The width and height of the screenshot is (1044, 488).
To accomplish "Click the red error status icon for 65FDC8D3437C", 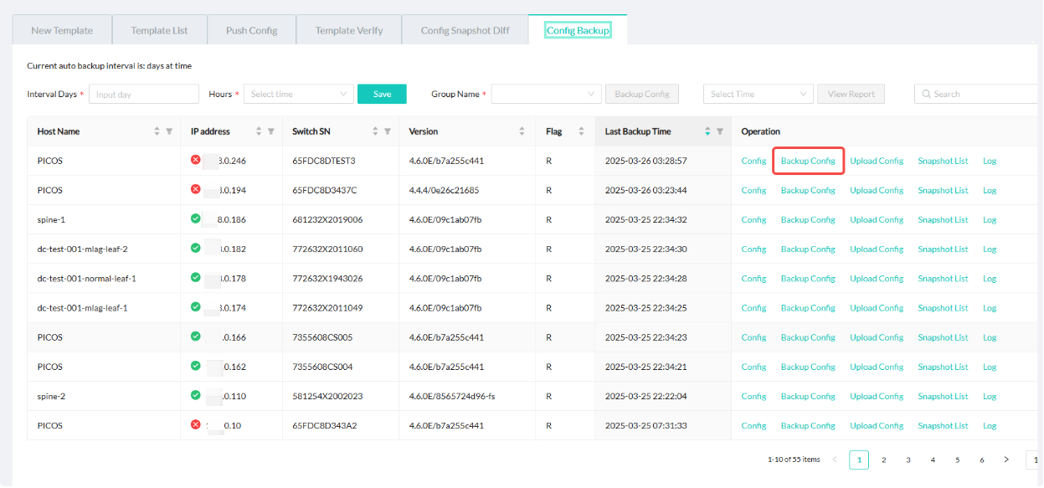I will point(196,189).
